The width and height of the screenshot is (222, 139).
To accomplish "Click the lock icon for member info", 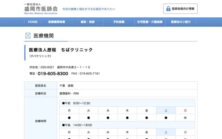I will (x=168, y=9).
